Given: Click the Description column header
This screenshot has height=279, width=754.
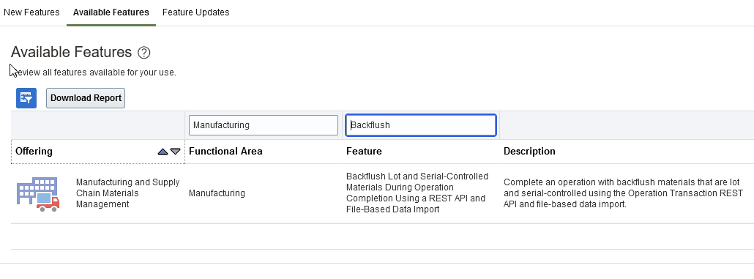Looking at the screenshot, I should coord(529,152).
